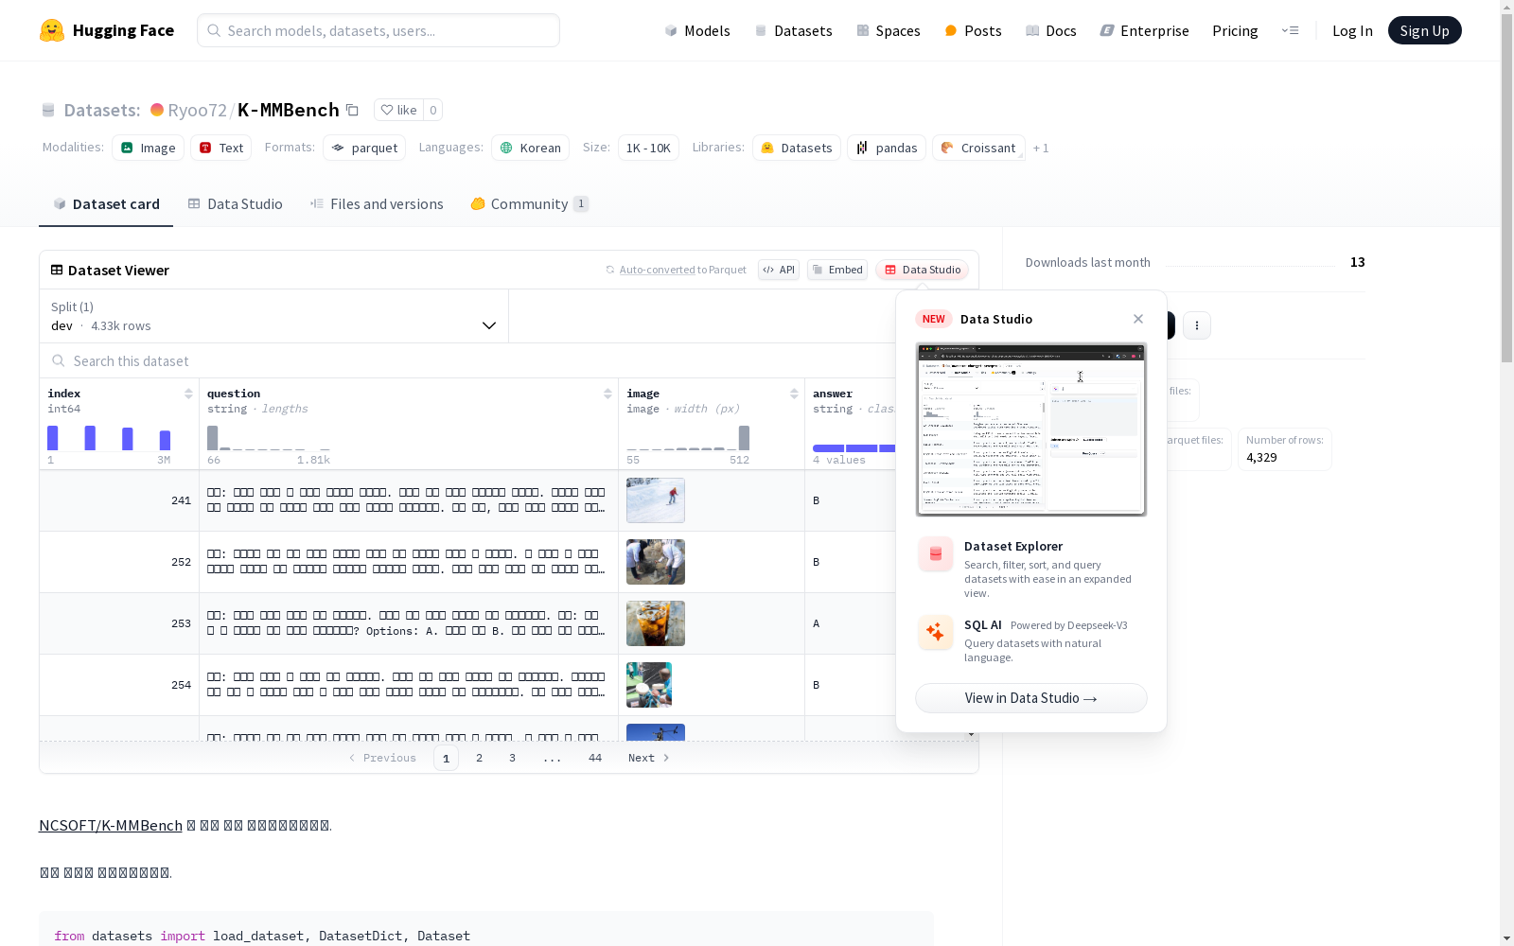The image size is (1514, 946).
Task: Show the +1 more libraries
Action: tap(1041, 148)
